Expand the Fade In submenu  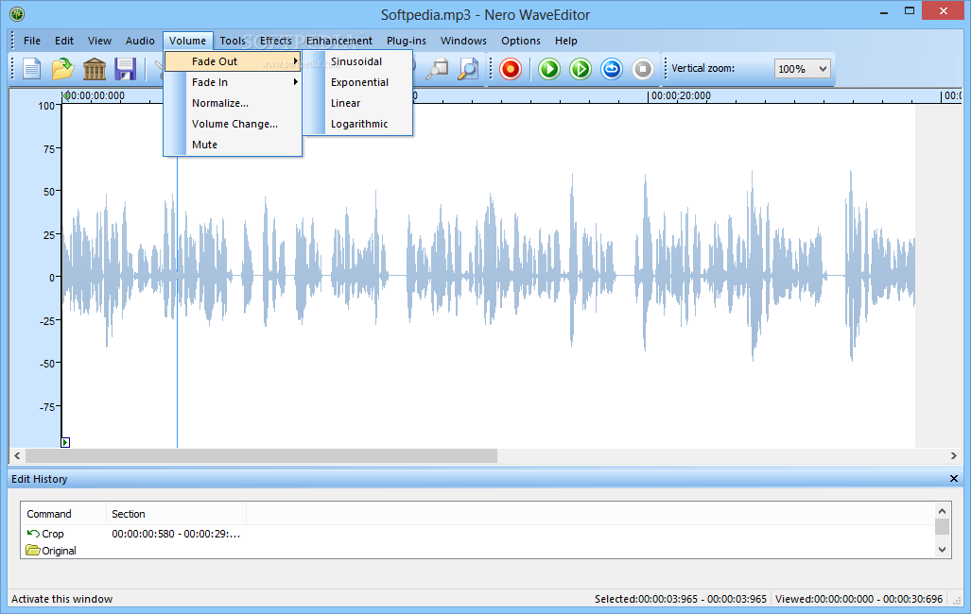coord(233,82)
